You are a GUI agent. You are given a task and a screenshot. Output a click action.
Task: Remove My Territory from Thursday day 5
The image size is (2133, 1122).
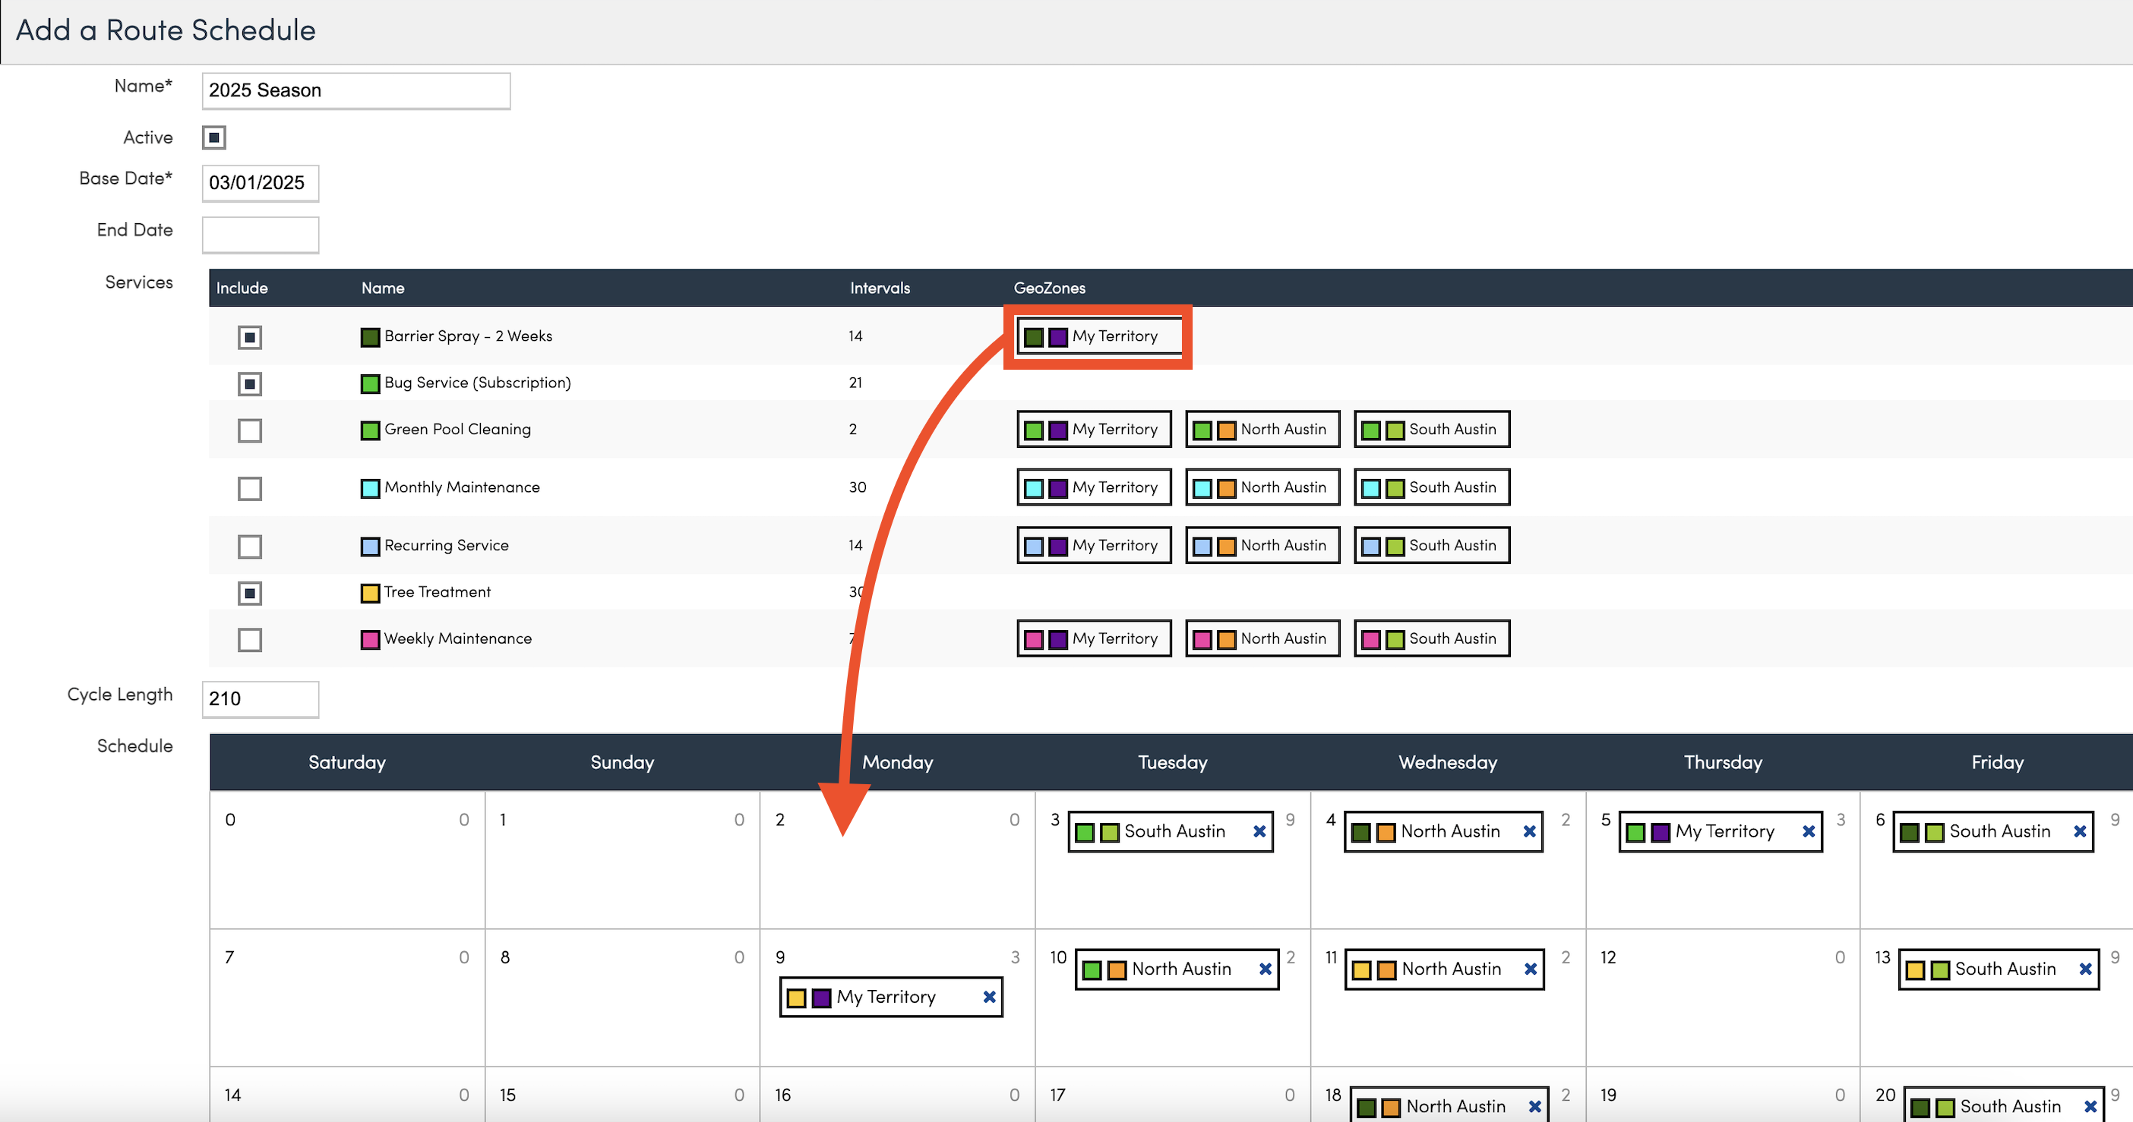pyautogui.click(x=1809, y=830)
